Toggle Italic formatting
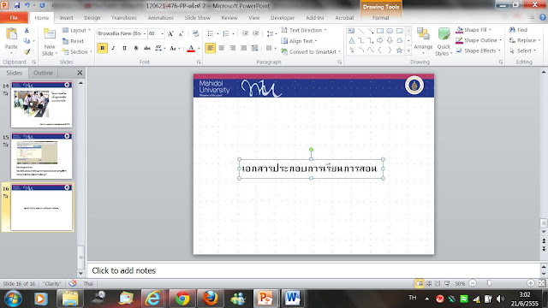 tap(113, 48)
